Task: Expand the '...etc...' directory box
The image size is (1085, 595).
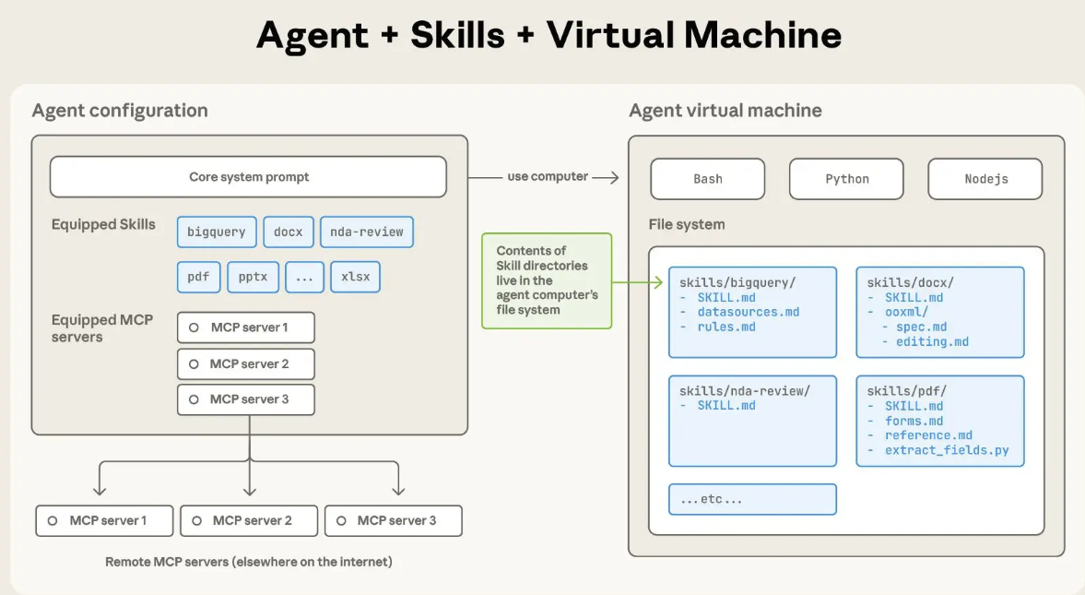Action: tap(752, 499)
